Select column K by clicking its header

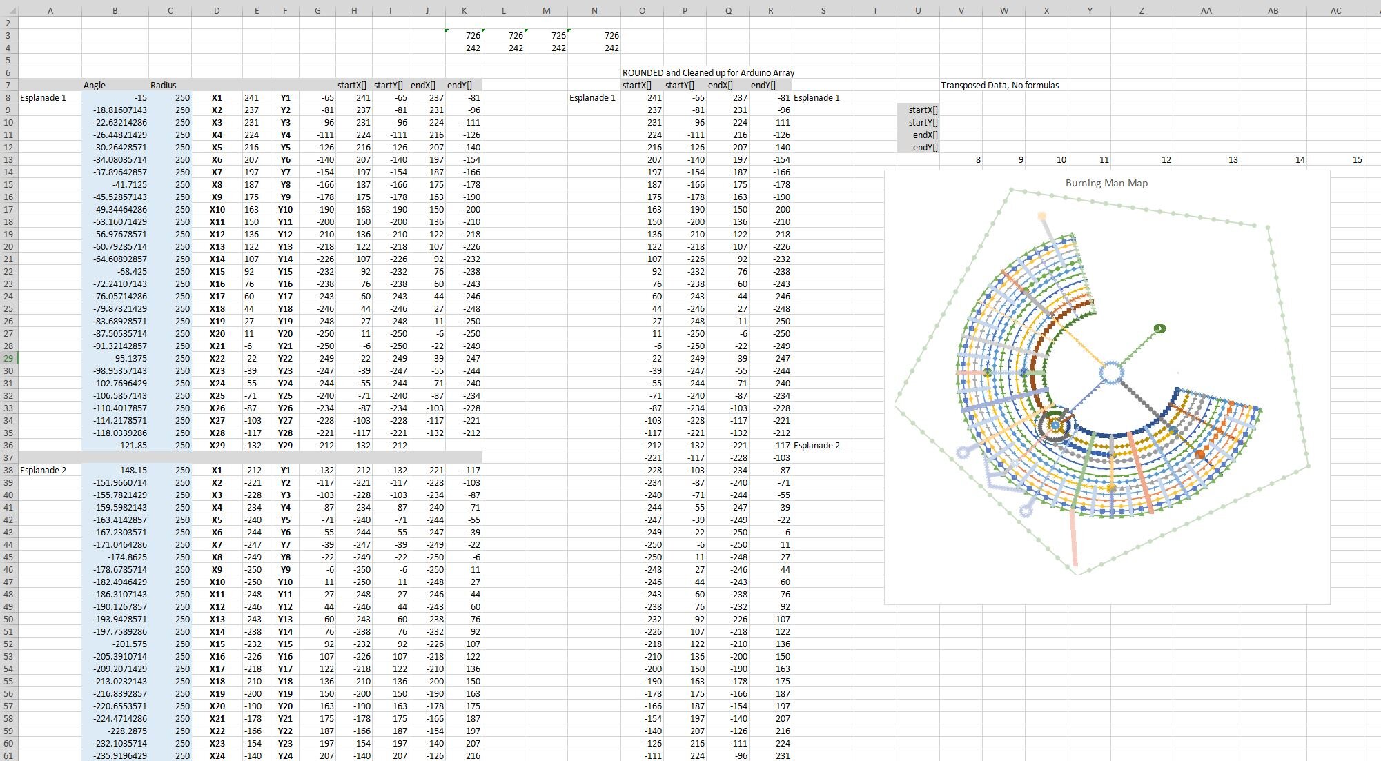click(464, 10)
